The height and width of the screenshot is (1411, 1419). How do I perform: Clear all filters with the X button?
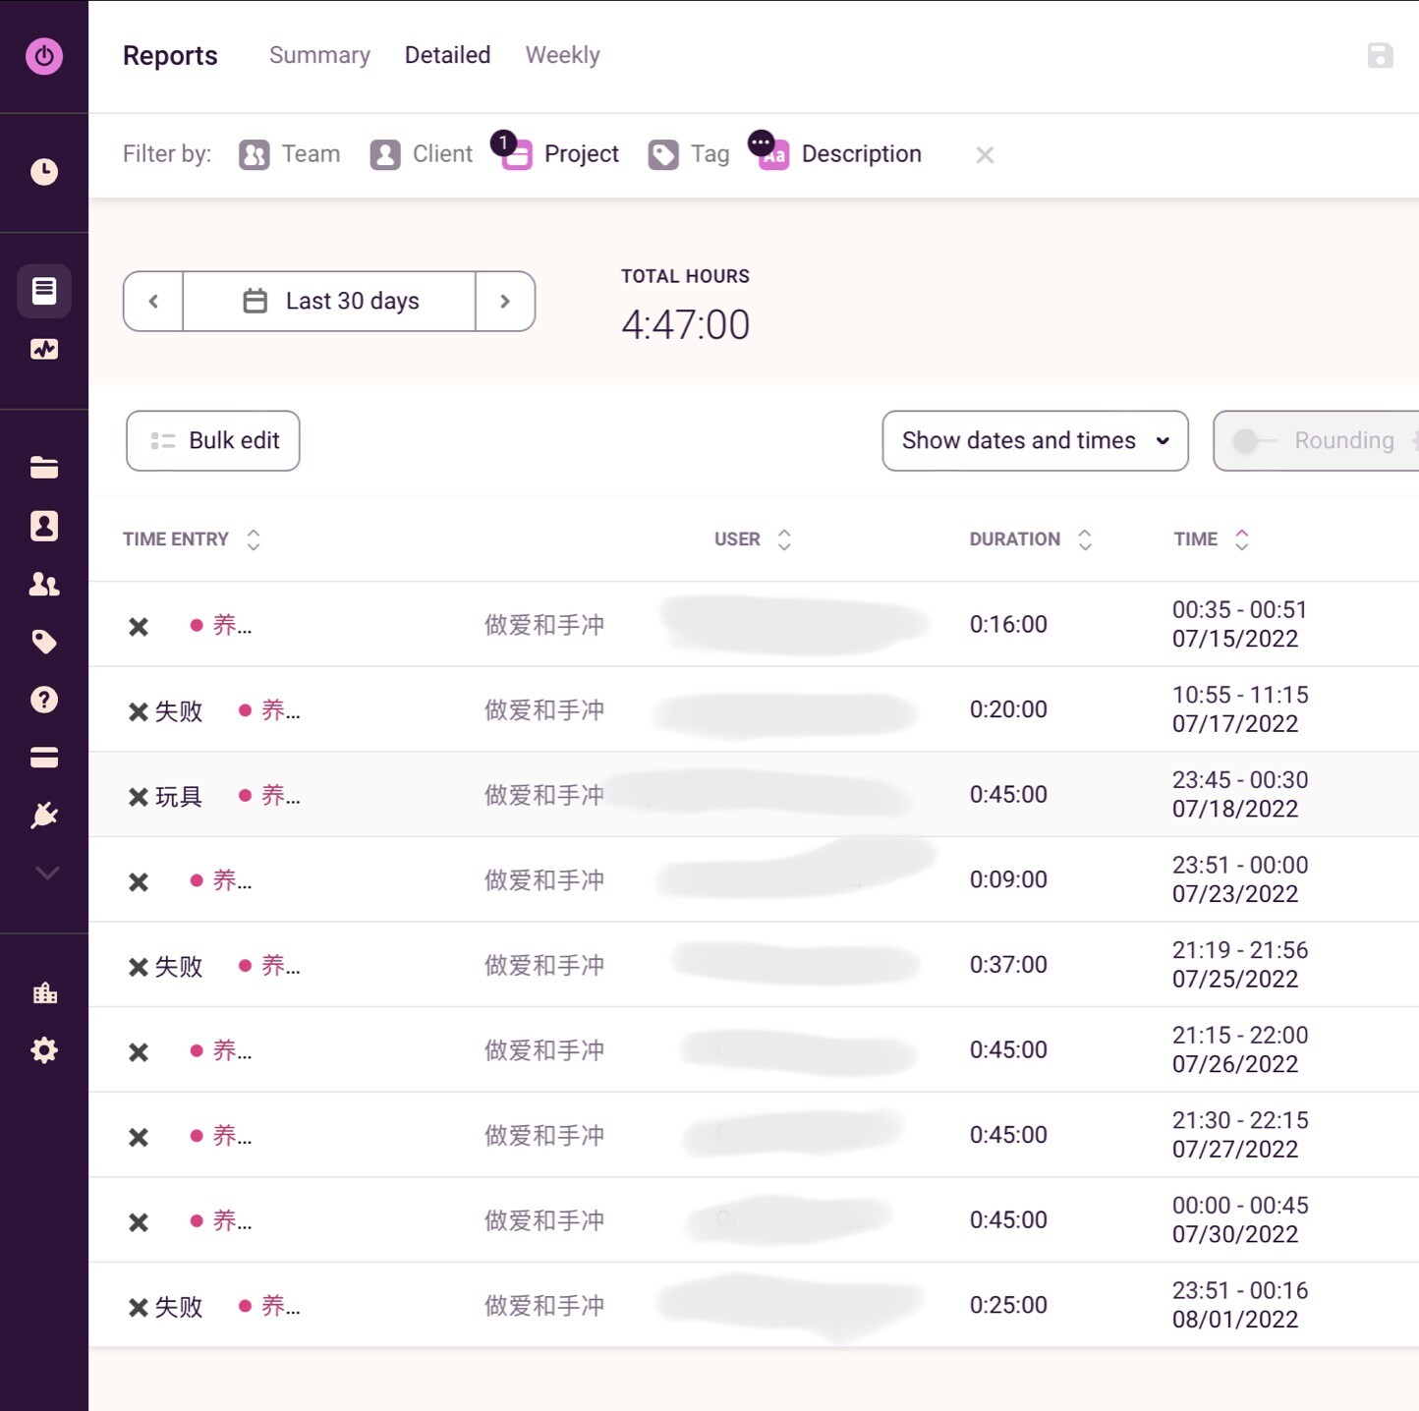985,155
